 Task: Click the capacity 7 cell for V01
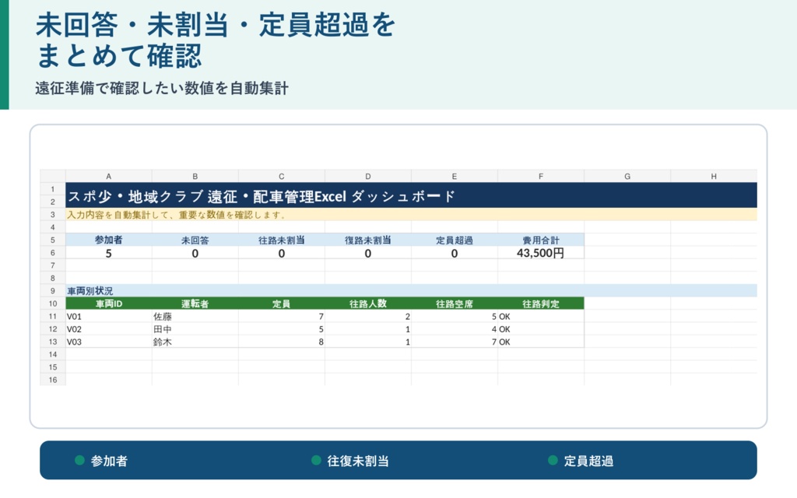[x=282, y=316]
